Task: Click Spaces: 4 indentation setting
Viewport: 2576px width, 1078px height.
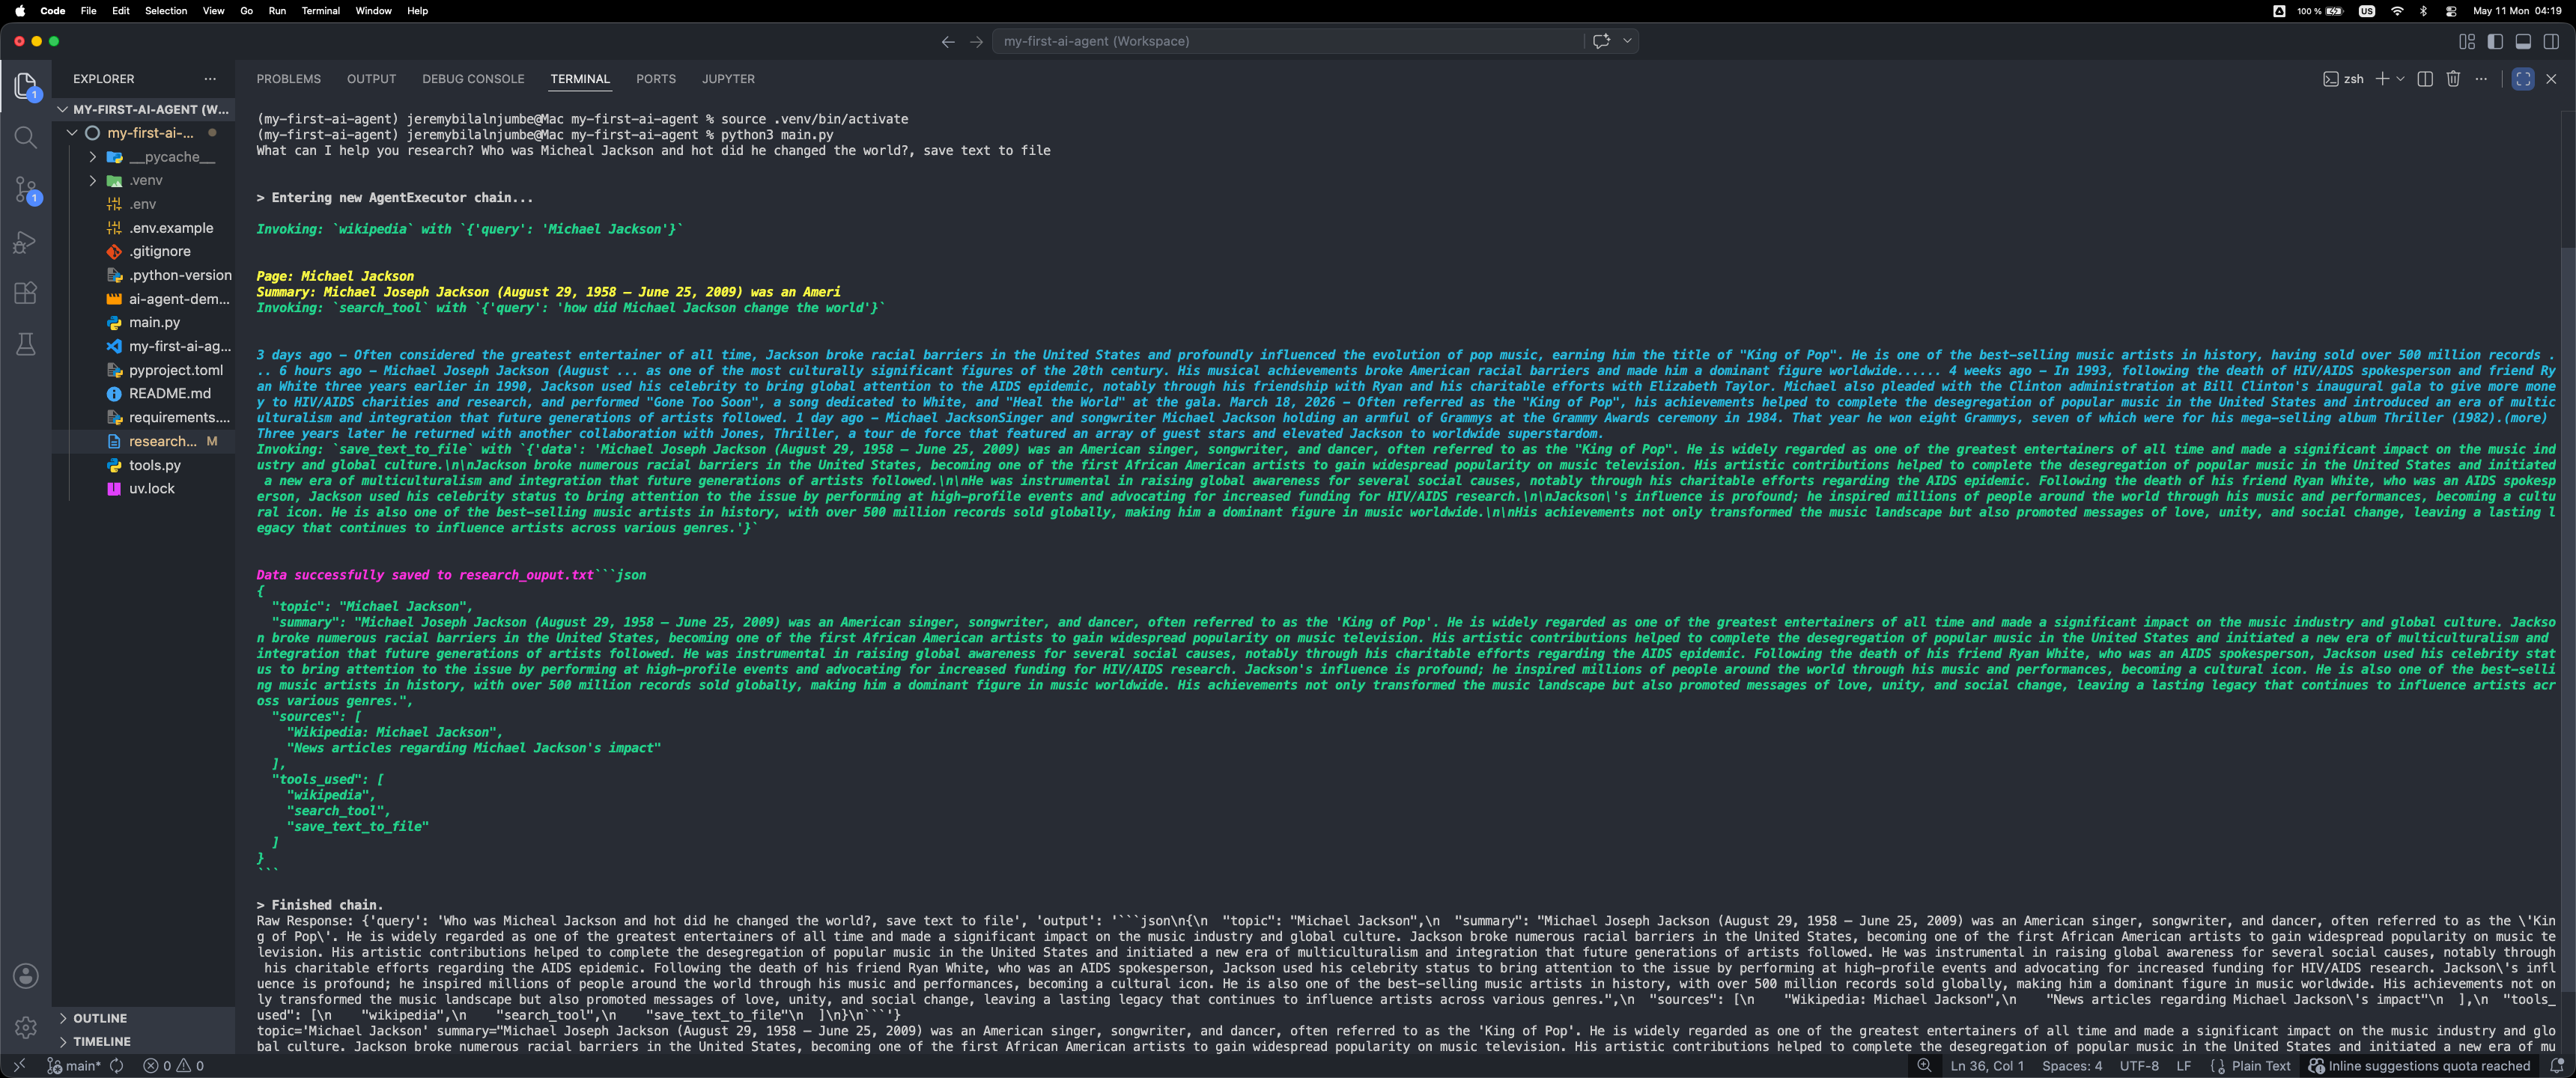Action: click(2072, 1066)
